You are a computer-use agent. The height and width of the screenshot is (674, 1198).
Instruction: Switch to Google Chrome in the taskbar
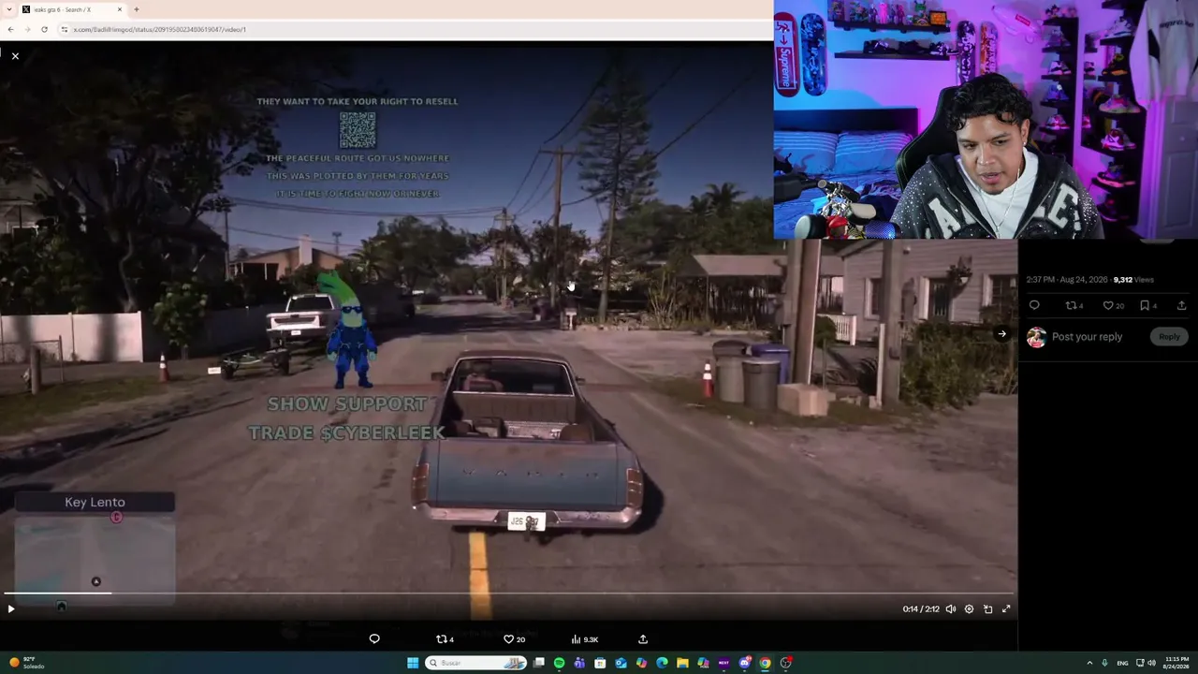(x=765, y=663)
